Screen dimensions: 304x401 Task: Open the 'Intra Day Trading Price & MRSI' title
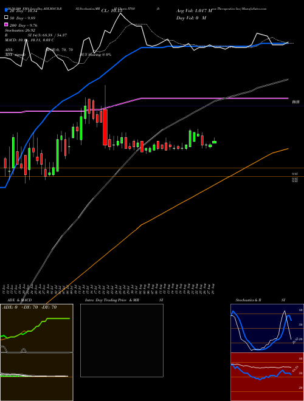tap(124, 300)
